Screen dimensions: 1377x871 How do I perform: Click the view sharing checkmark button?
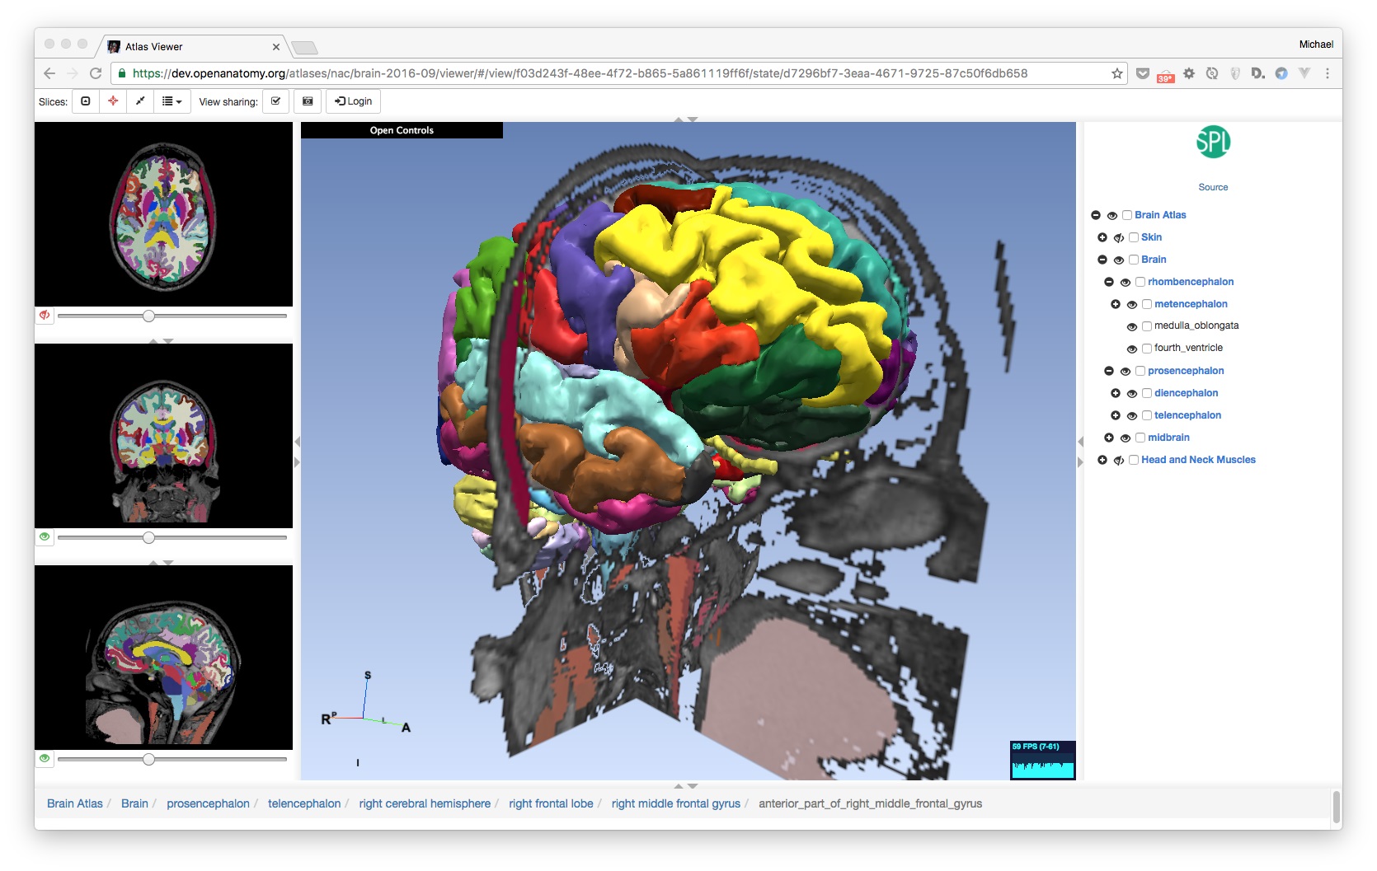pyautogui.click(x=276, y=101)
